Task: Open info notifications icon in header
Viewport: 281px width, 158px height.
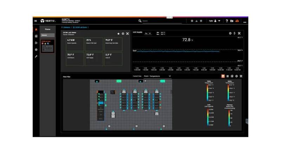Action: (201, 21)
